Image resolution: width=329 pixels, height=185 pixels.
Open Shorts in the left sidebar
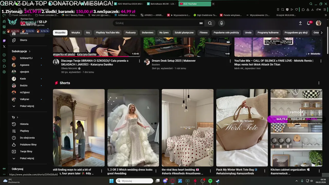[x=23, y=40]
